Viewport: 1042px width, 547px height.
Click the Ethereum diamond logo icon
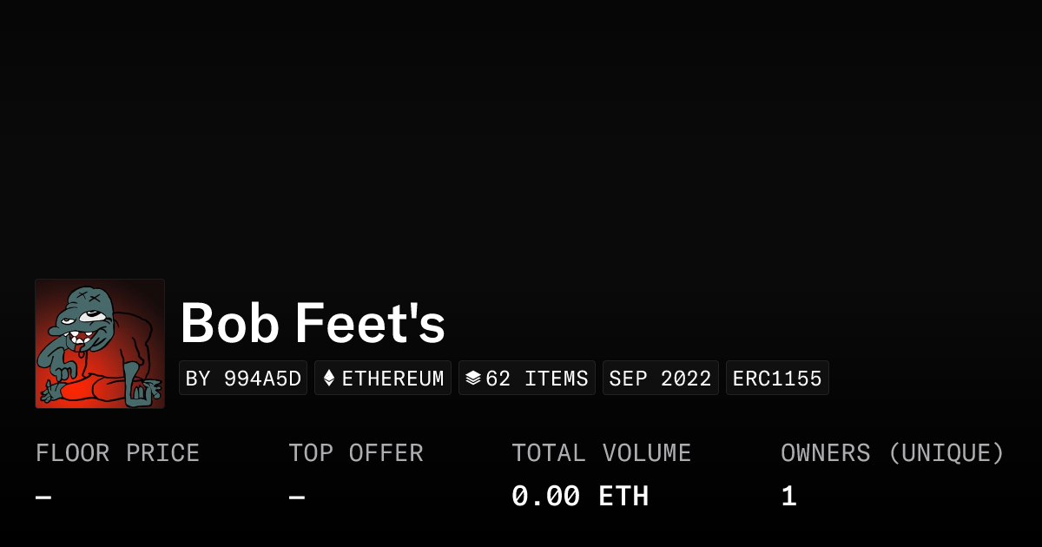[x=329, y=379]
